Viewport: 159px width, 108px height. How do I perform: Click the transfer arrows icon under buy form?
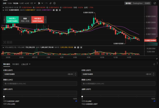click(x=76, y=101)
